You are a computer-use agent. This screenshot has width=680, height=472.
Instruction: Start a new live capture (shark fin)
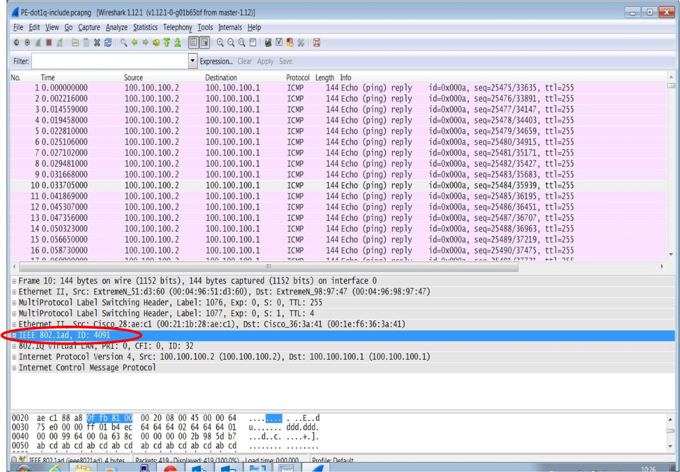[x=38, y=42]
